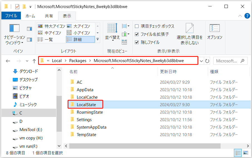Click the horizontal scrollbar in file list
The image size is (252, 158).
[145, 146]
